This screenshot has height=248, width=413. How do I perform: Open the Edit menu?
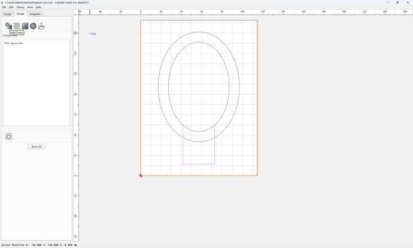click(x=11, y=7)
